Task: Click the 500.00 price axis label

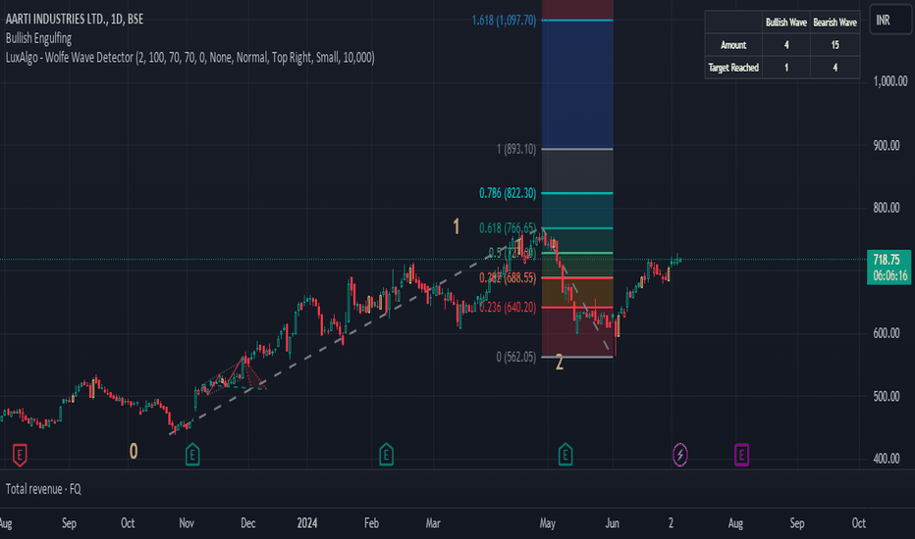Action: pos(887,396)
